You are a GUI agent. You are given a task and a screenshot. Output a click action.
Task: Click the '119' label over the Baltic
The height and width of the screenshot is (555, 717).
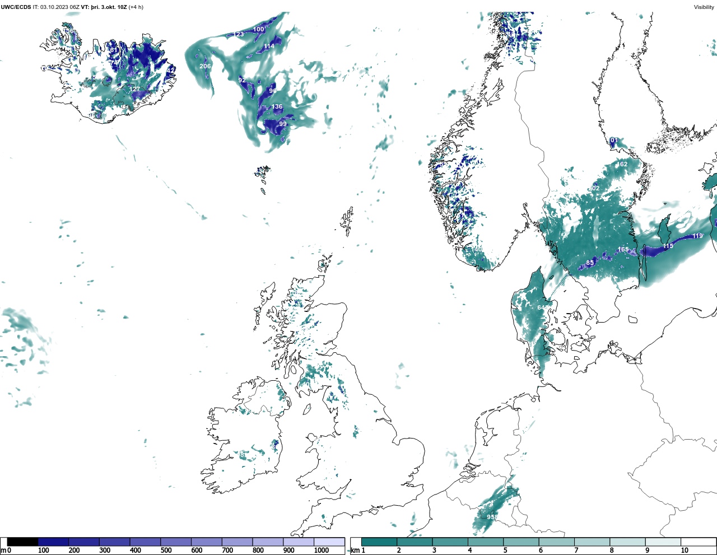pyautogui.click(x=697, y=236)
